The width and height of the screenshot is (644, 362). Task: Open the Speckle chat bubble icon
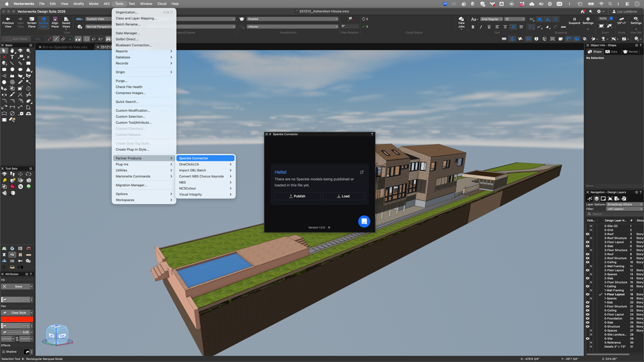[364, 221]
